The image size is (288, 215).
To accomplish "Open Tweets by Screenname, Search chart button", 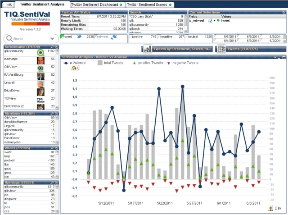I will coord(177,49).
